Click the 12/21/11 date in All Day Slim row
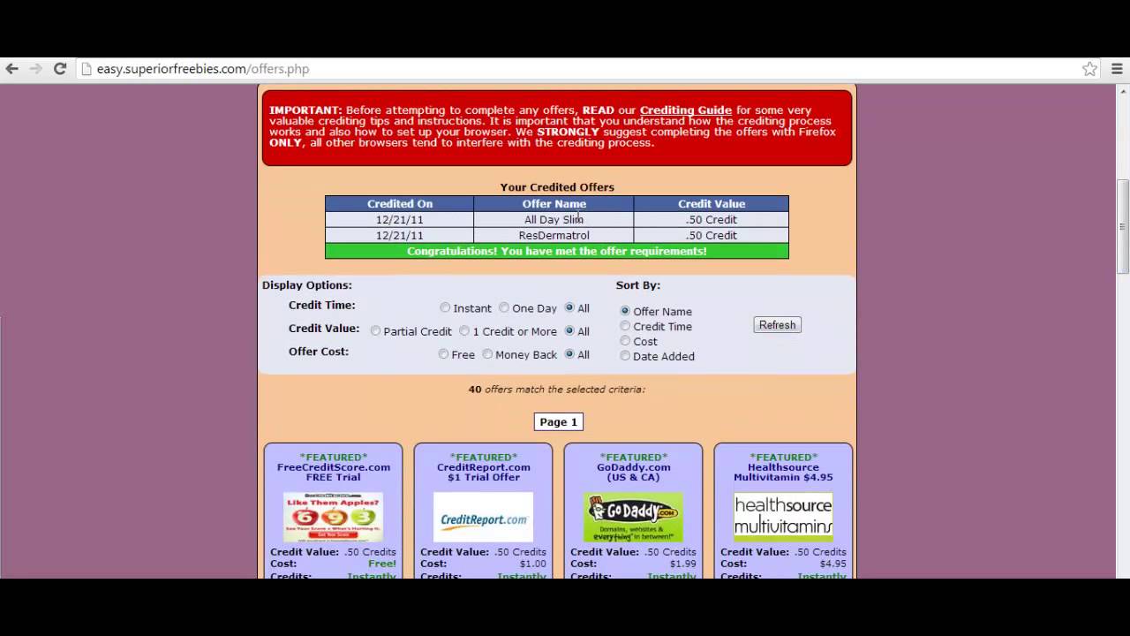 coord(400,220)
